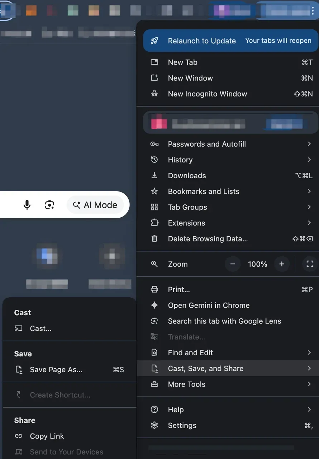Open a New Incognito Window
The width and height of the screenshot is (319, 459).
coord(228,94)
